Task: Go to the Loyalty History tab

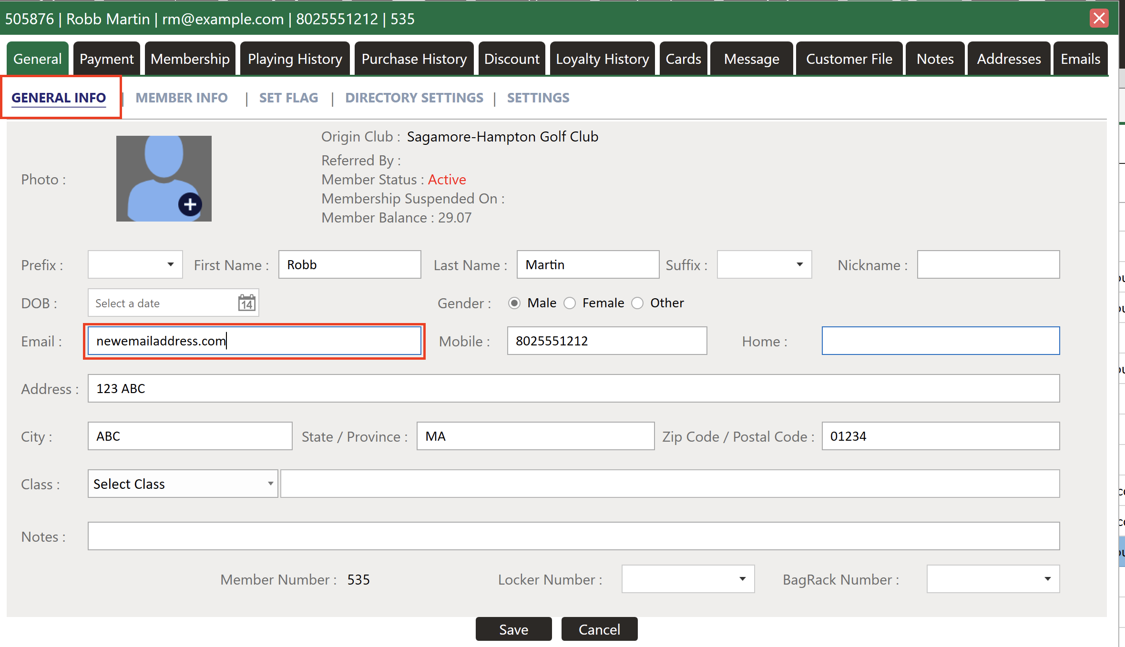Action: [x=602, y=59]
